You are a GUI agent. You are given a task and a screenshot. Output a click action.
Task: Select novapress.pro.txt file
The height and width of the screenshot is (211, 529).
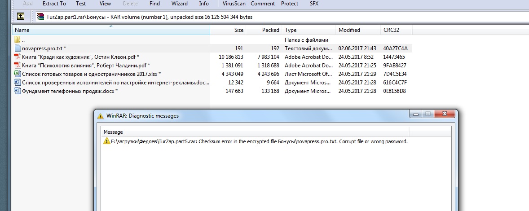pyautogui.click(x=212, y=48)
